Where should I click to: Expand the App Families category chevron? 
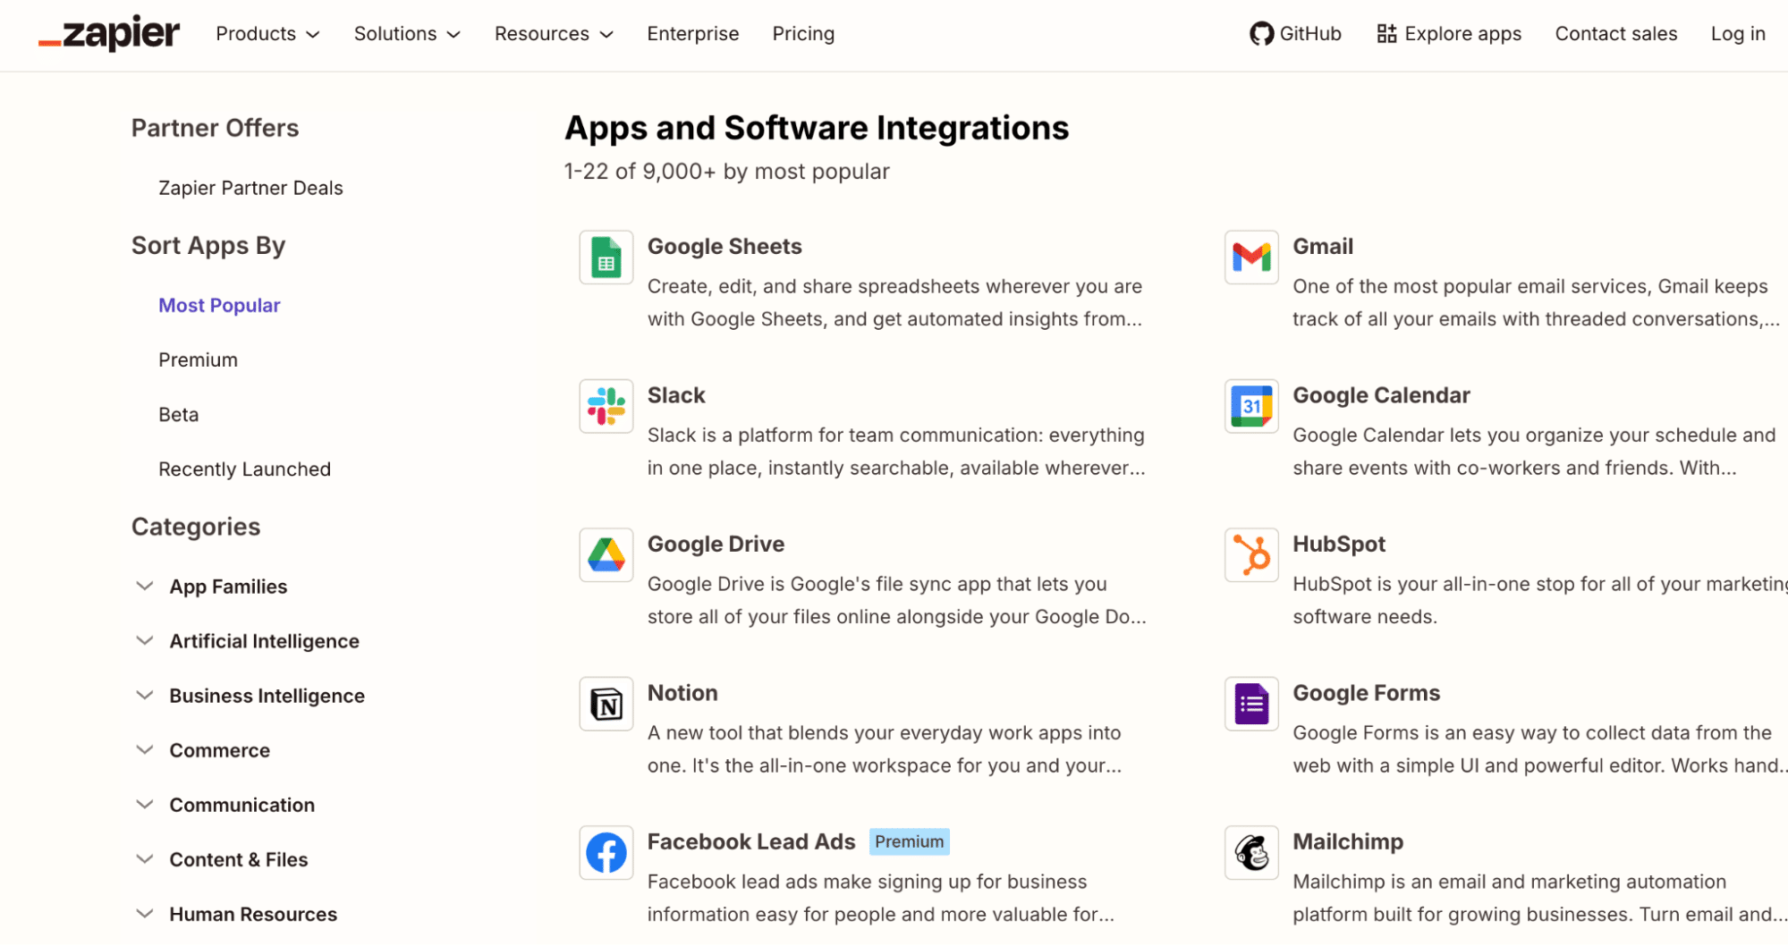tap(144, 587)
